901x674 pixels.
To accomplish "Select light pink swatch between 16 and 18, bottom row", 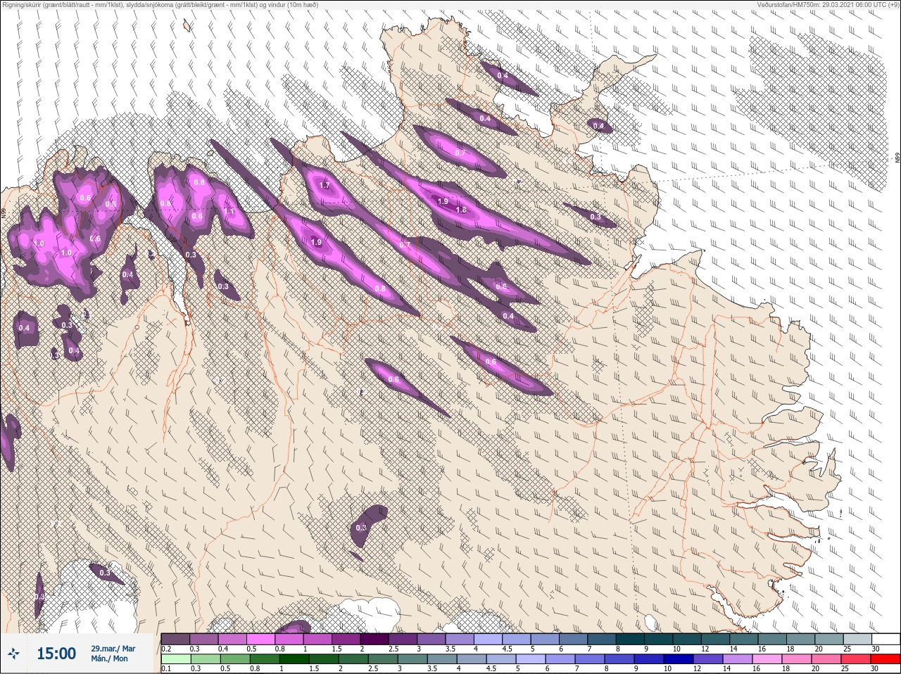I will click(x=767, y=659).
